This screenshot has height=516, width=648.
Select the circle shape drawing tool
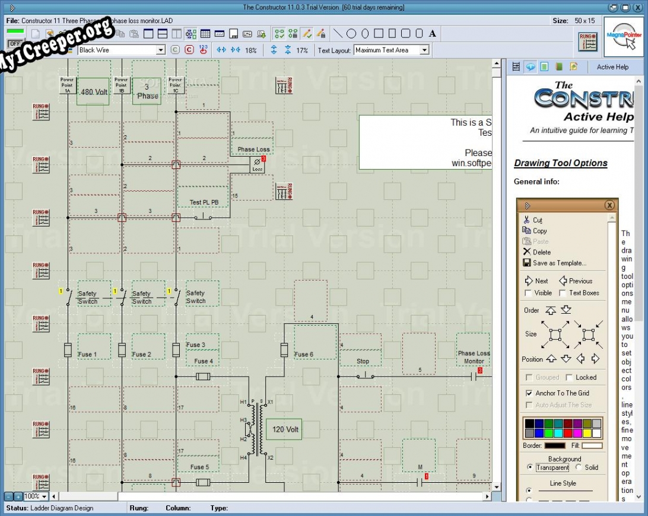tap(351, 34)
